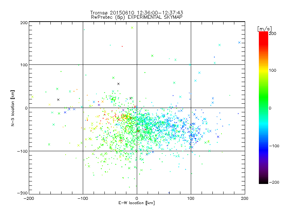Click the x-axis tick label '200'
Viewport: 288px width, 216px height.
(245, 198)
